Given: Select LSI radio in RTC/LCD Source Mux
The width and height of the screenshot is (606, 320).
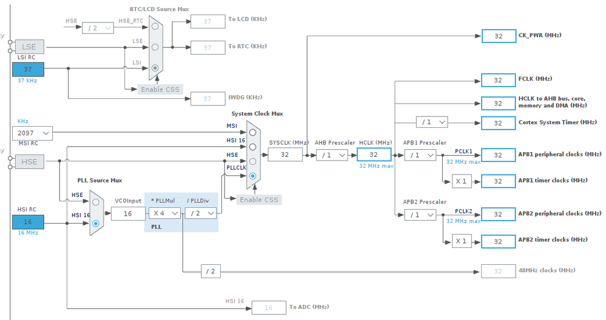Looking at the screenshot, I should (155, 68).
